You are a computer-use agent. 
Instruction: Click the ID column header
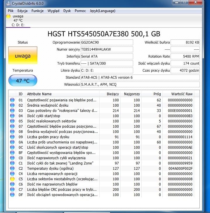pos(20,94)
